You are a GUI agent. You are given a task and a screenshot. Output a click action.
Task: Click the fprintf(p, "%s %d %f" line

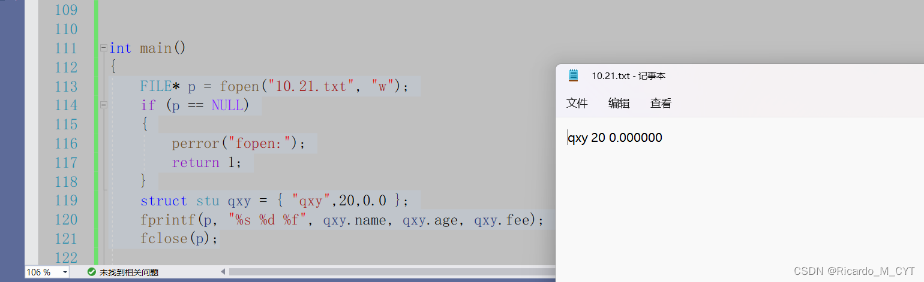pos(342,220)
